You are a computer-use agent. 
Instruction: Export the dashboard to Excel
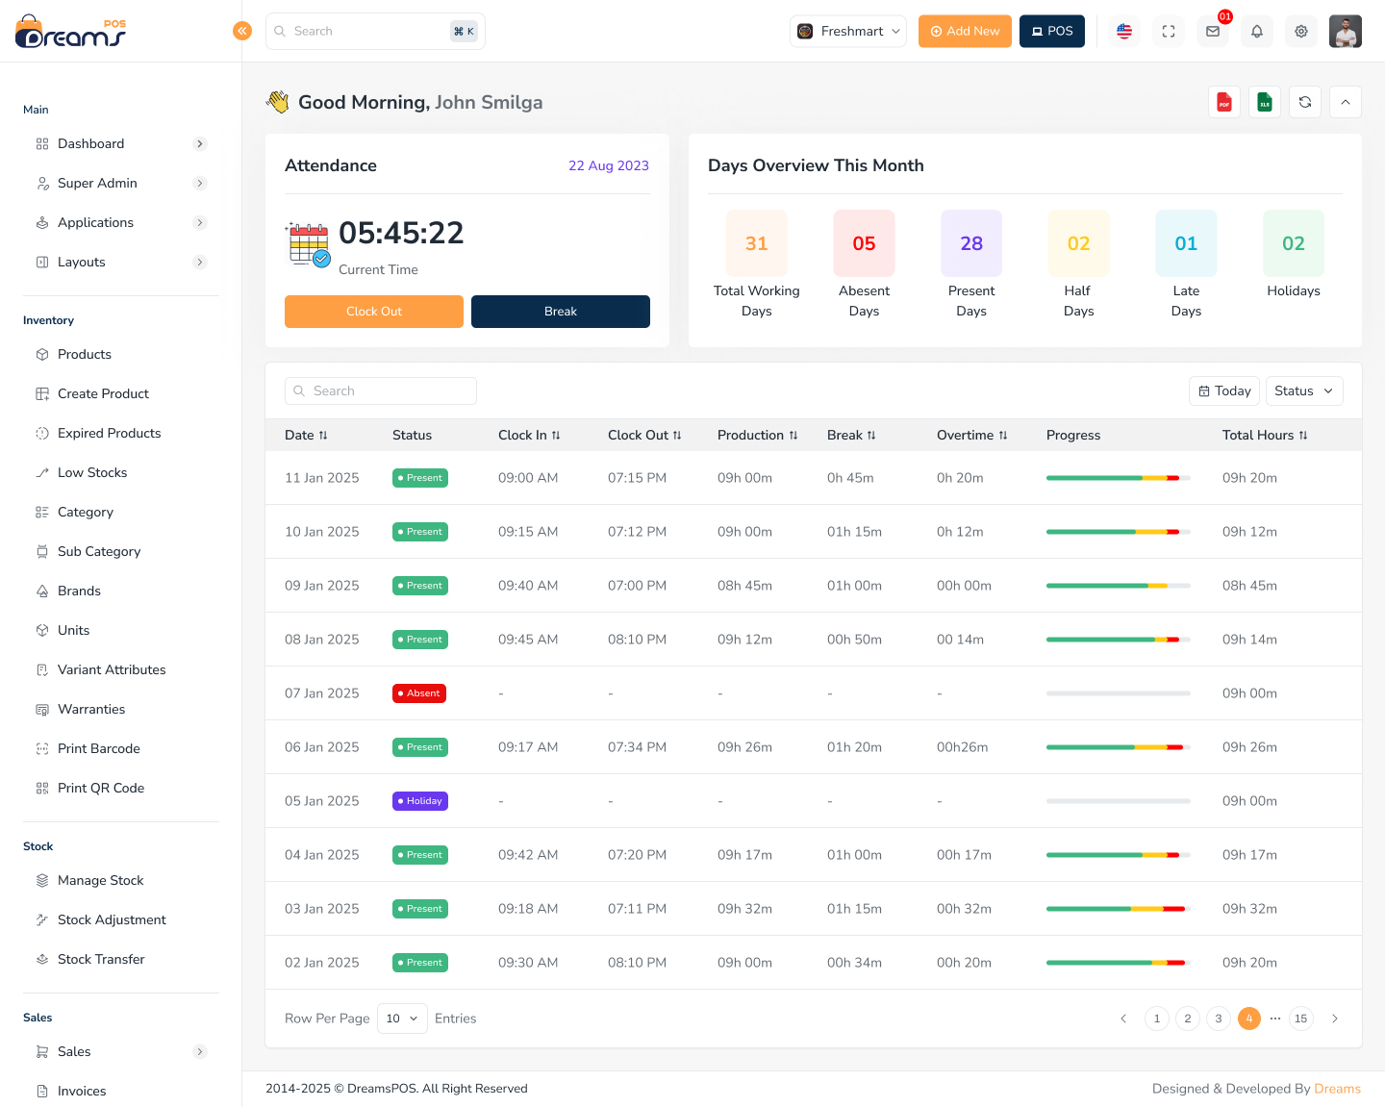tap(1264, 102)
